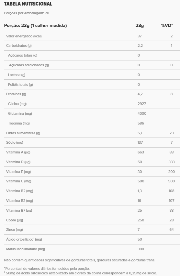Click the Fibras alimentares (g) label
Screen dimensions: 180x276
tap(23, 133)
